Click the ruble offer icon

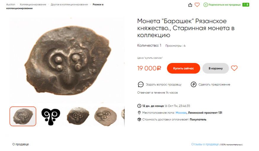coord(194,84)
